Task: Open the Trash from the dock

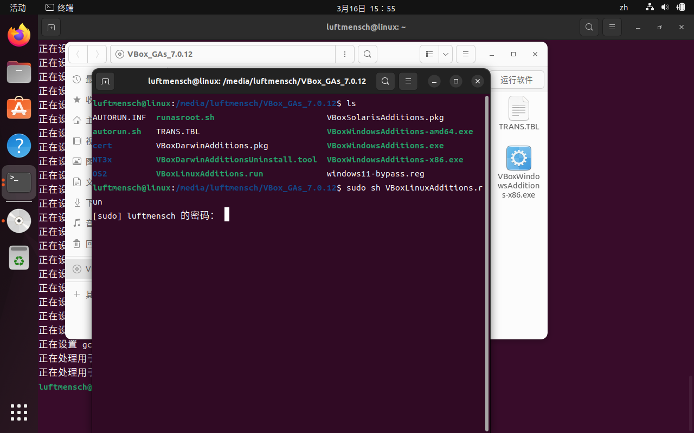Action: point(19,257)
